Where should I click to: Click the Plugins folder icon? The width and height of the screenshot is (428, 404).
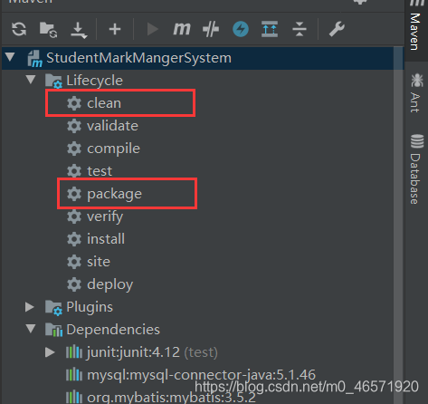point(53,307)
